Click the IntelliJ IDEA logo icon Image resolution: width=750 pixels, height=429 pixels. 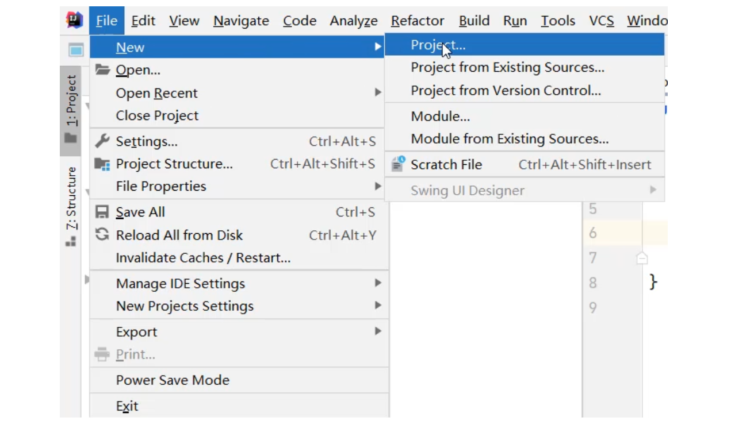click(74, 21)
